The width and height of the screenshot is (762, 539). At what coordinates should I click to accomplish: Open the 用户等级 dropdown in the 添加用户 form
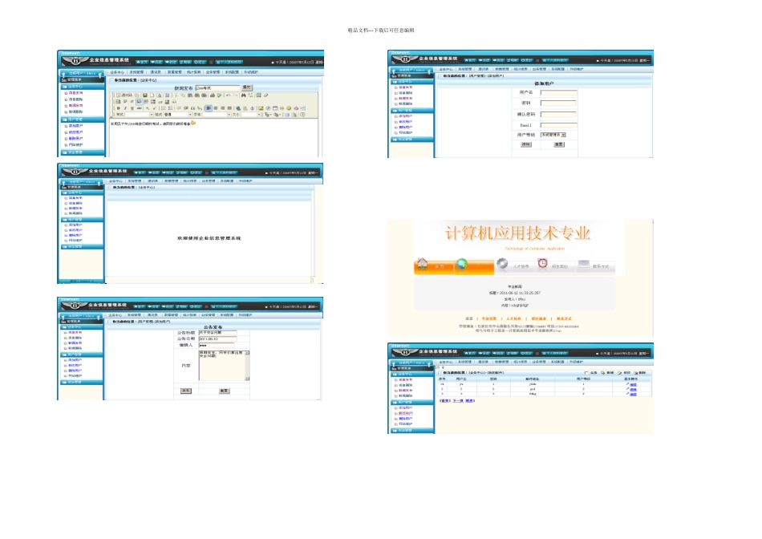pyautogui.click(x=553, y=135)
